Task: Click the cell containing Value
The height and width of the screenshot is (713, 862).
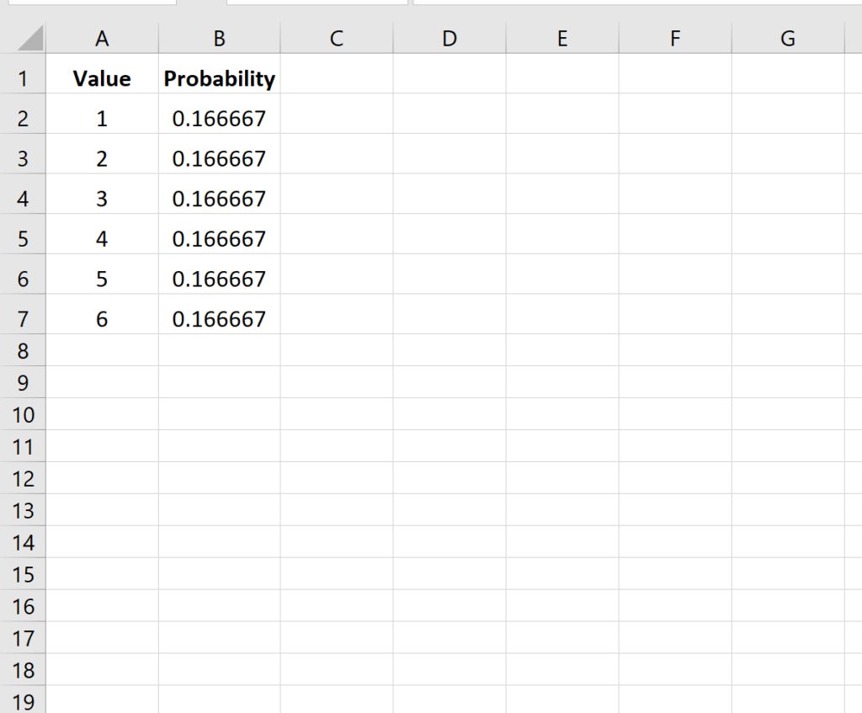Action: pos(102,78)
